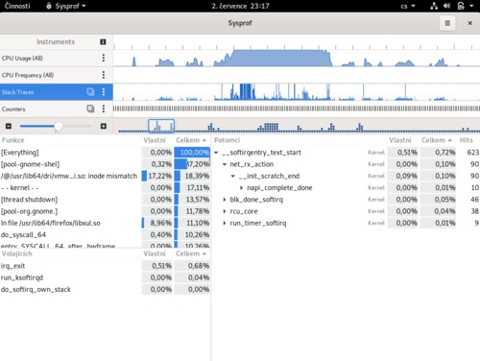Adjust the timeline zoom slider handle
Screen dimensions: 480x361
point(59,126)
